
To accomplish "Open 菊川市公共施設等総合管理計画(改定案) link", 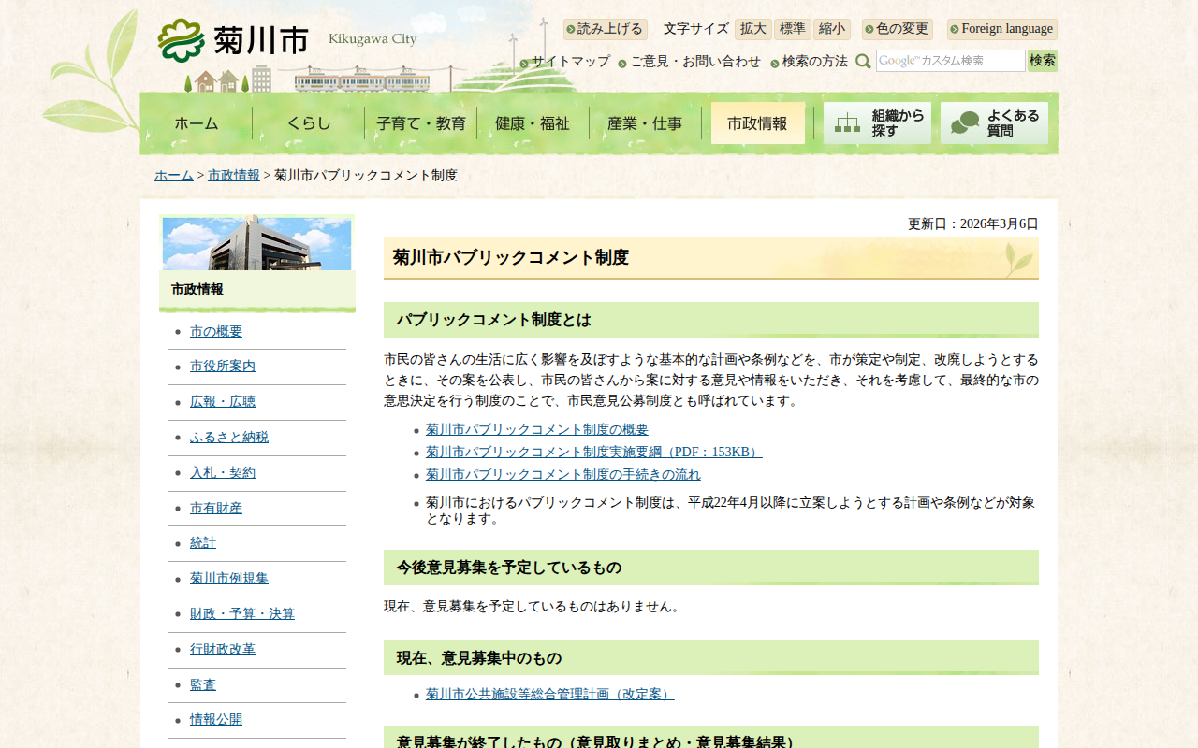I will coord(549,695).
